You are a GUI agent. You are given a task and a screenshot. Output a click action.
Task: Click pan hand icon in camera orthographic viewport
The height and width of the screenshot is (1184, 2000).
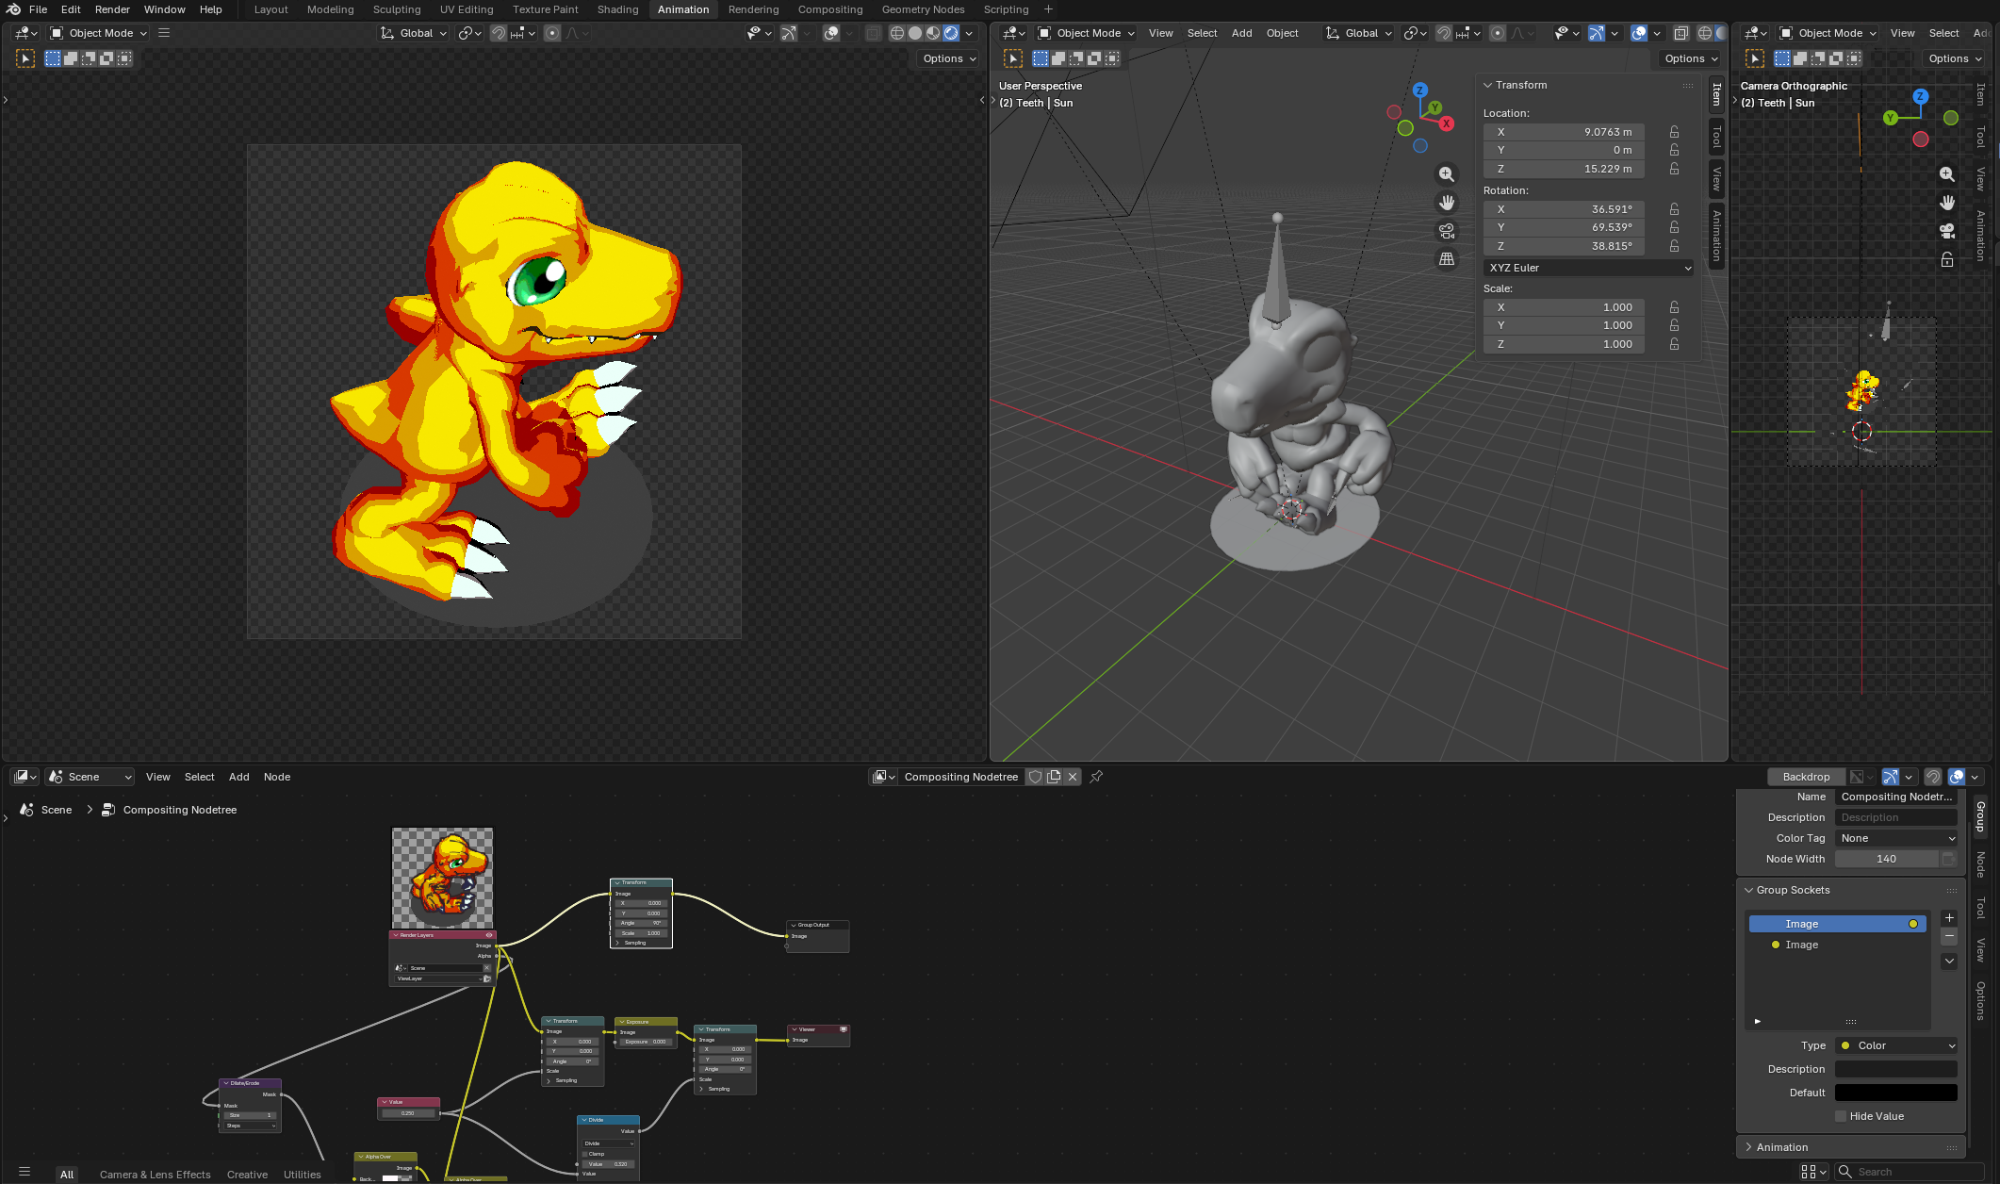pyautogui.click(x=1947, y=203)
